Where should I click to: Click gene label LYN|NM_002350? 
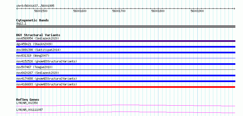[x=27, y=103]
